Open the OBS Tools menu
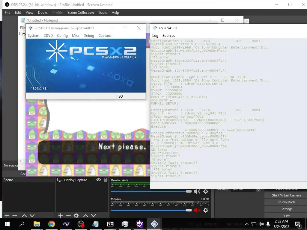The height and width of the screenshot is (230, 307). [103, 13]
